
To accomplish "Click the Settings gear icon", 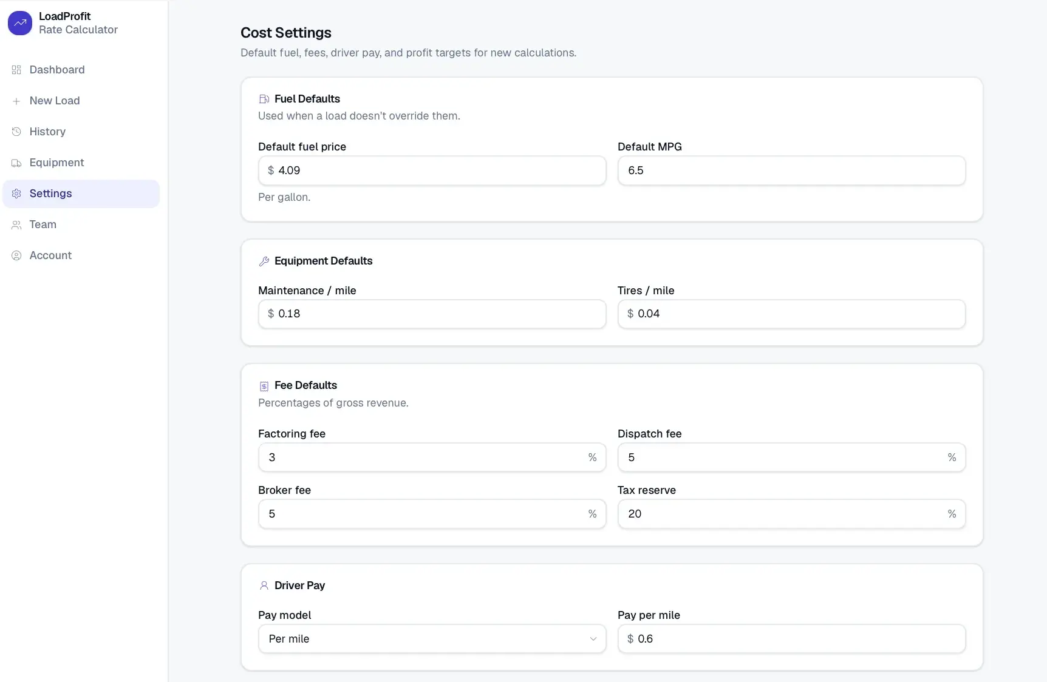I will 16,194.
